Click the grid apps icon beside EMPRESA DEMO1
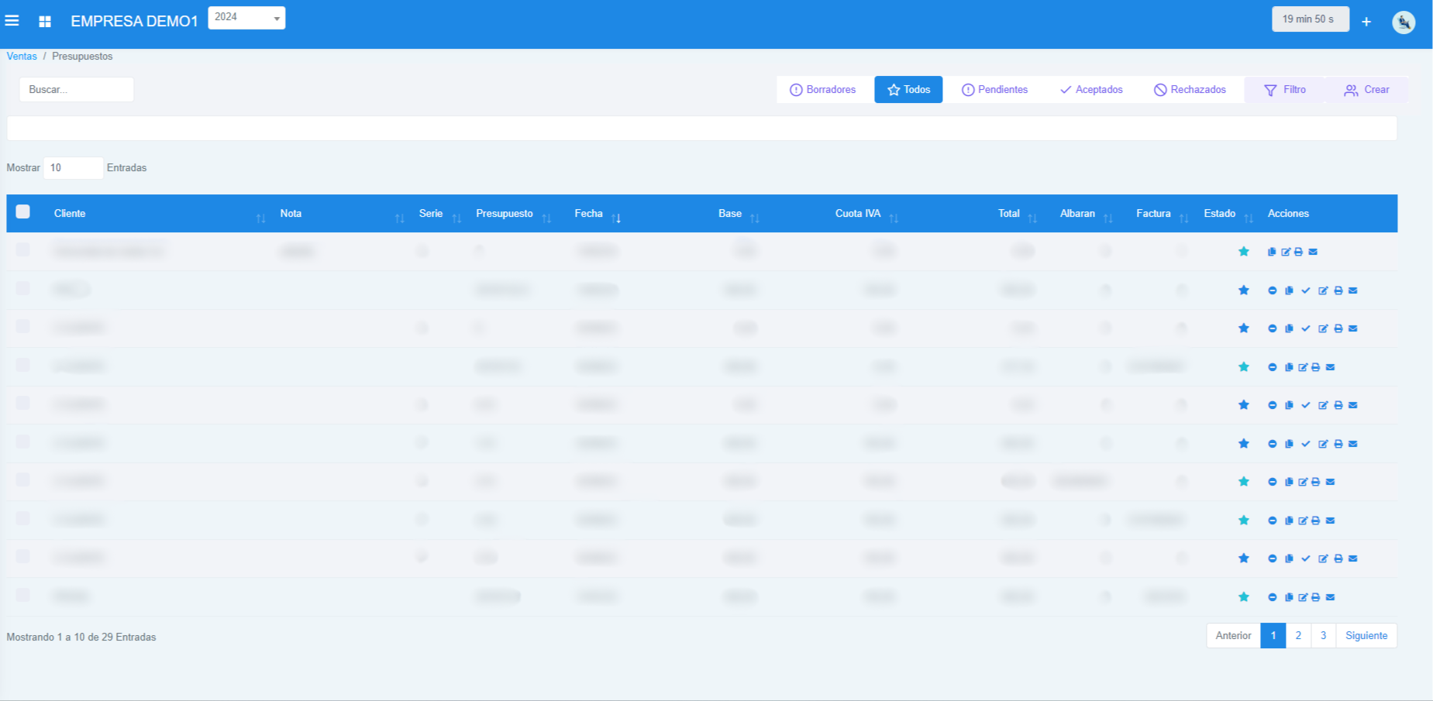Screen dimensions: 1433x701 coord(45,22)
